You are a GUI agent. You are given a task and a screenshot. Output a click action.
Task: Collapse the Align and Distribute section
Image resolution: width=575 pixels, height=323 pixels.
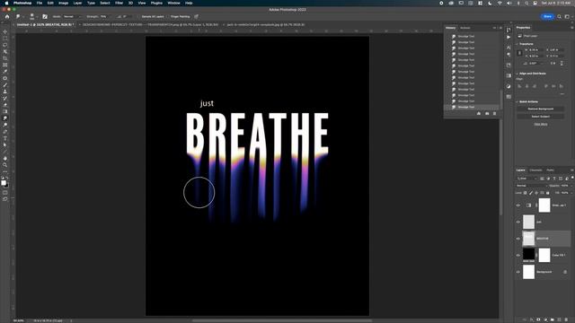tap(517, 74)
